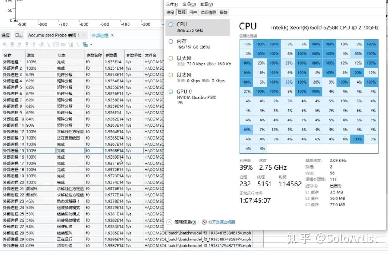Click the export table icon on COMSOL toolbar
Viewport: 388px width, 254px height.
click(x=63, y=44)
